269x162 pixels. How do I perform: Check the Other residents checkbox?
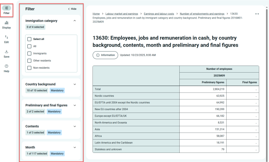tap(29, 60)
